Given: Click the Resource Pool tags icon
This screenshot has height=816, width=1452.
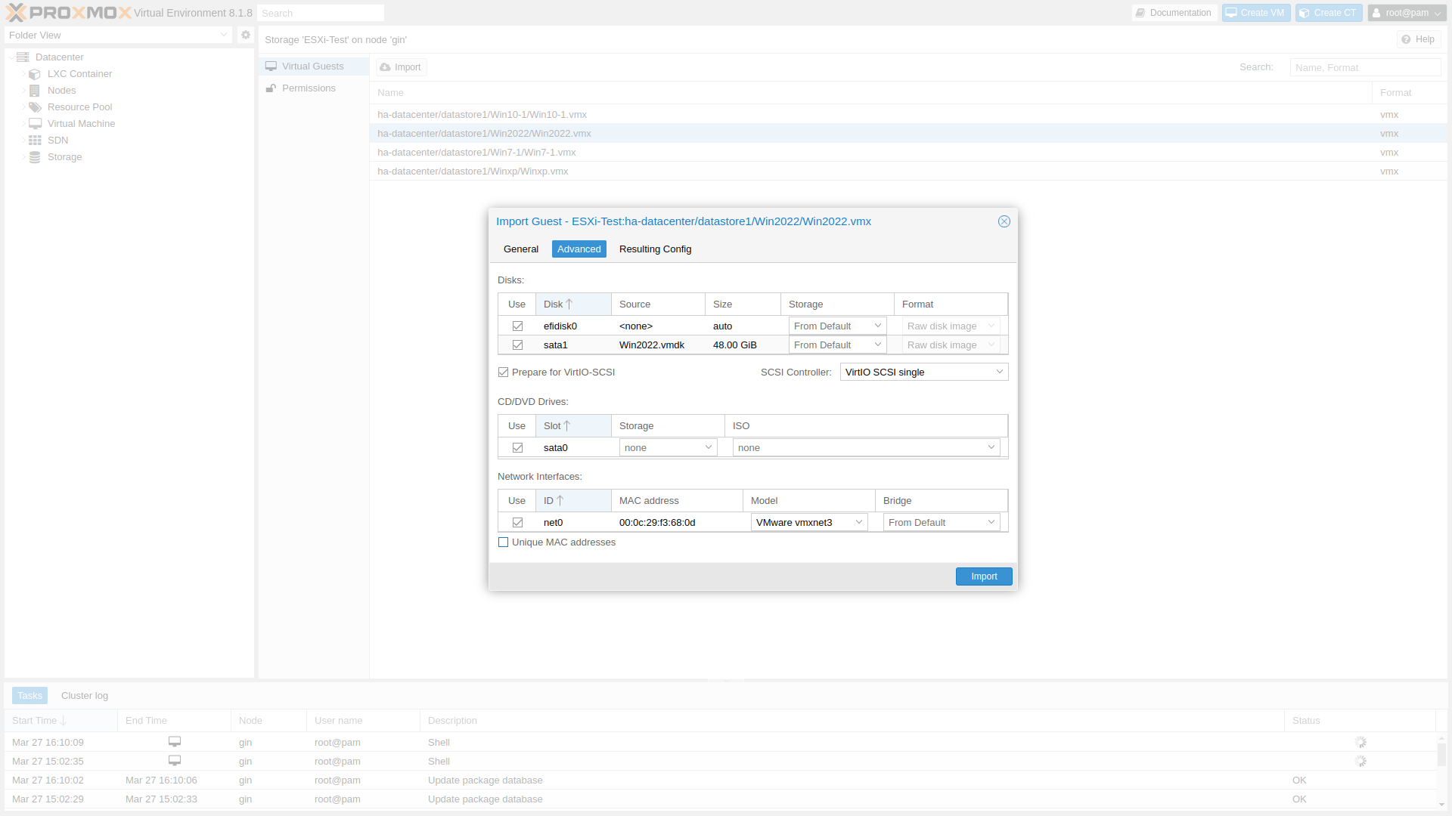Looking at the screenshot, I should tap(35, 107).
